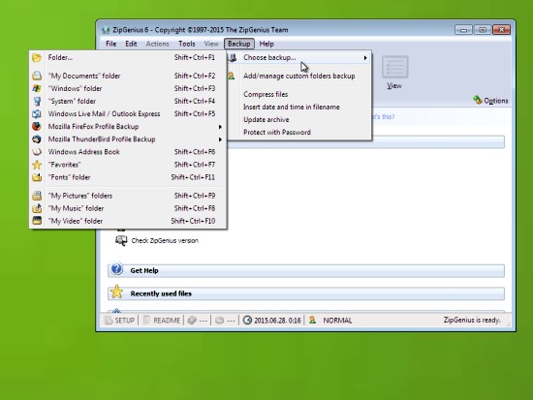Expand the Choose backup submenu arrow
Viewport: 533px width, 400px height.
pos(365,58)
